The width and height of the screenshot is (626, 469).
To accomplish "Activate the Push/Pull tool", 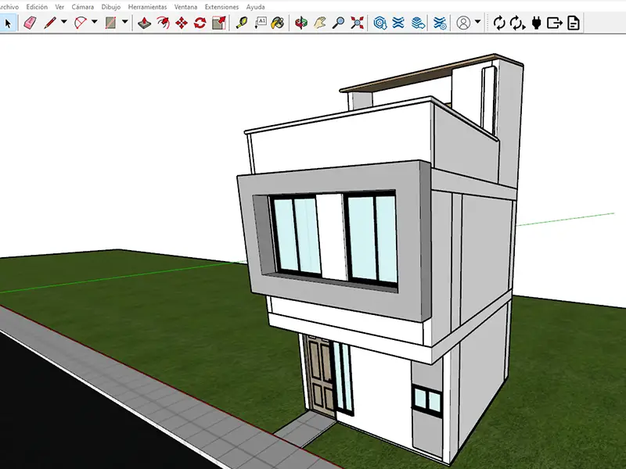I will pos(144,23).
